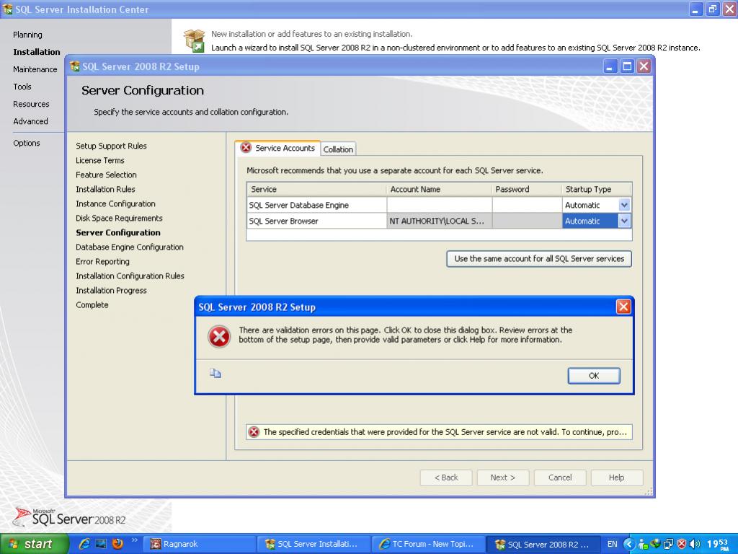Image resolution: width=738 pixels, height=554 pixels.
Task: Select Advanced in Installation Center sidebar
Action: click(x=30, y=121)
